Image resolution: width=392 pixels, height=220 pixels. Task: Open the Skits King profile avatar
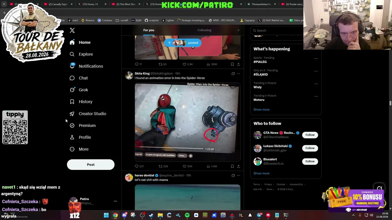129,75
